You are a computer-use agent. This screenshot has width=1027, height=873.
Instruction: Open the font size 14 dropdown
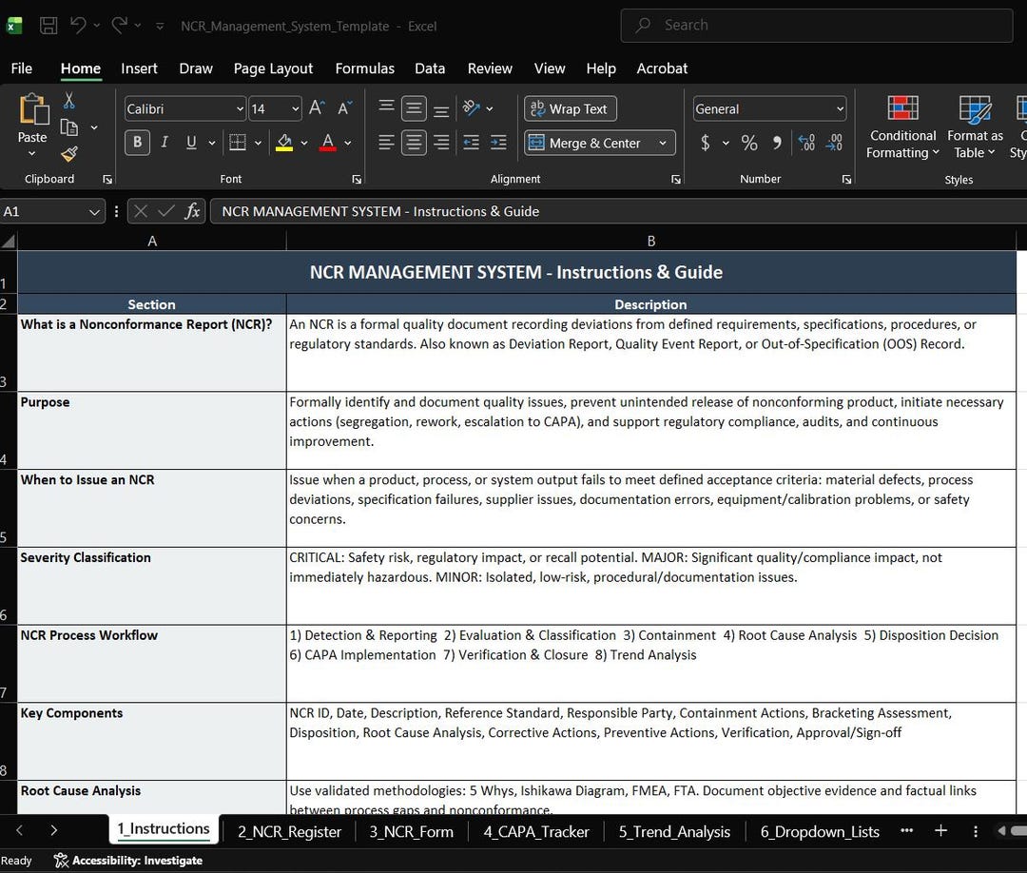[296, 108]
